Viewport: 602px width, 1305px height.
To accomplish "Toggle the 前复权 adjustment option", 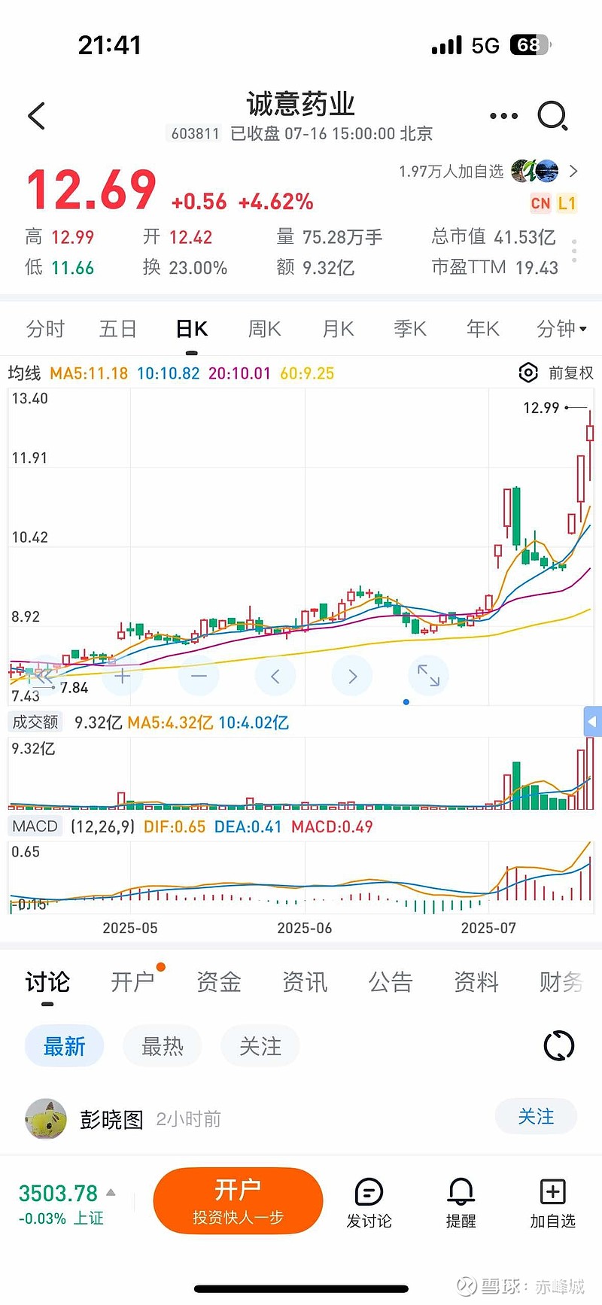I will tap(570, 373).
